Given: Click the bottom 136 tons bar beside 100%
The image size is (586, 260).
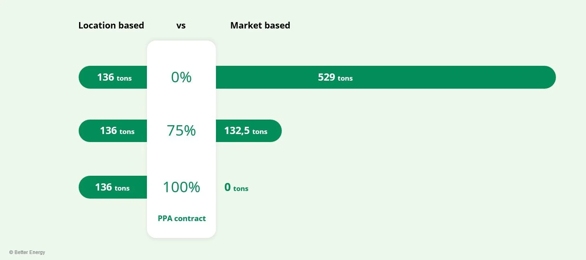Looking at the screenshot, I should point(113,187).
